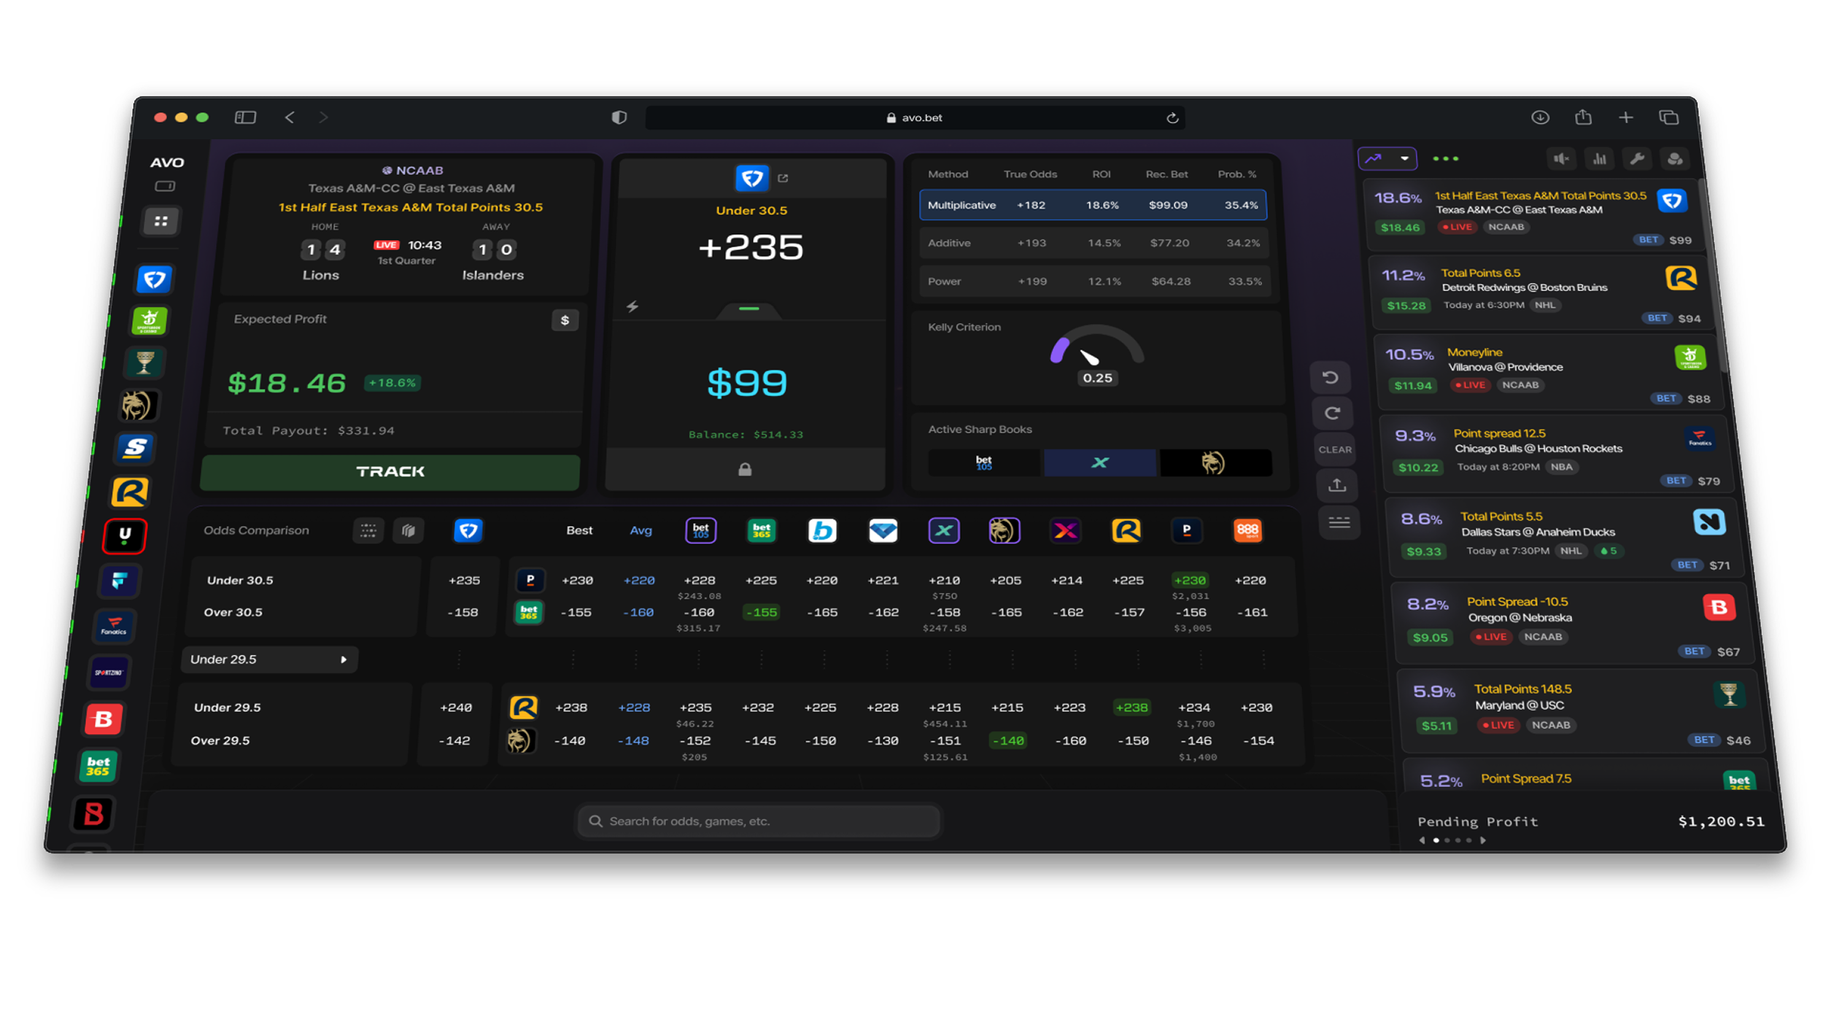The width and height of the screenshot is (1831, 1030).
Task: Click the CLEAR button
Action: 1335,449
